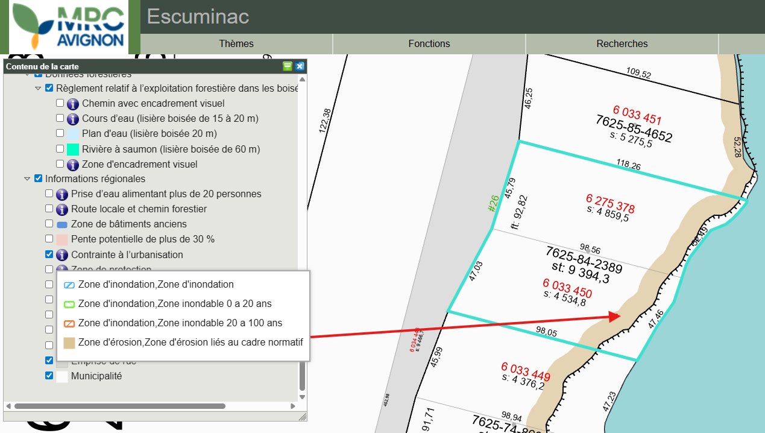765x433 pixels.
Task: Collapse the Informations régionales group
Action: (x=27, y=179)
